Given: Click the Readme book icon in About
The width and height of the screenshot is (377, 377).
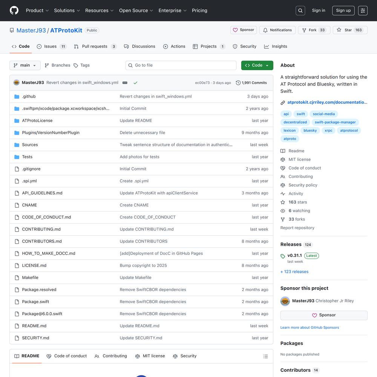Looking at the screenshot, I should coord(283,151).
